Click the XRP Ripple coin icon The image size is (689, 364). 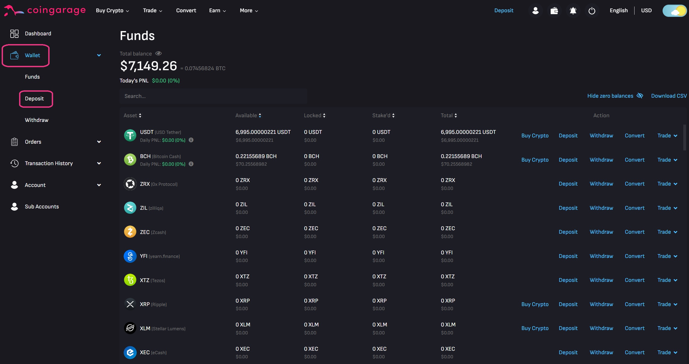click(x=130, y=304)
